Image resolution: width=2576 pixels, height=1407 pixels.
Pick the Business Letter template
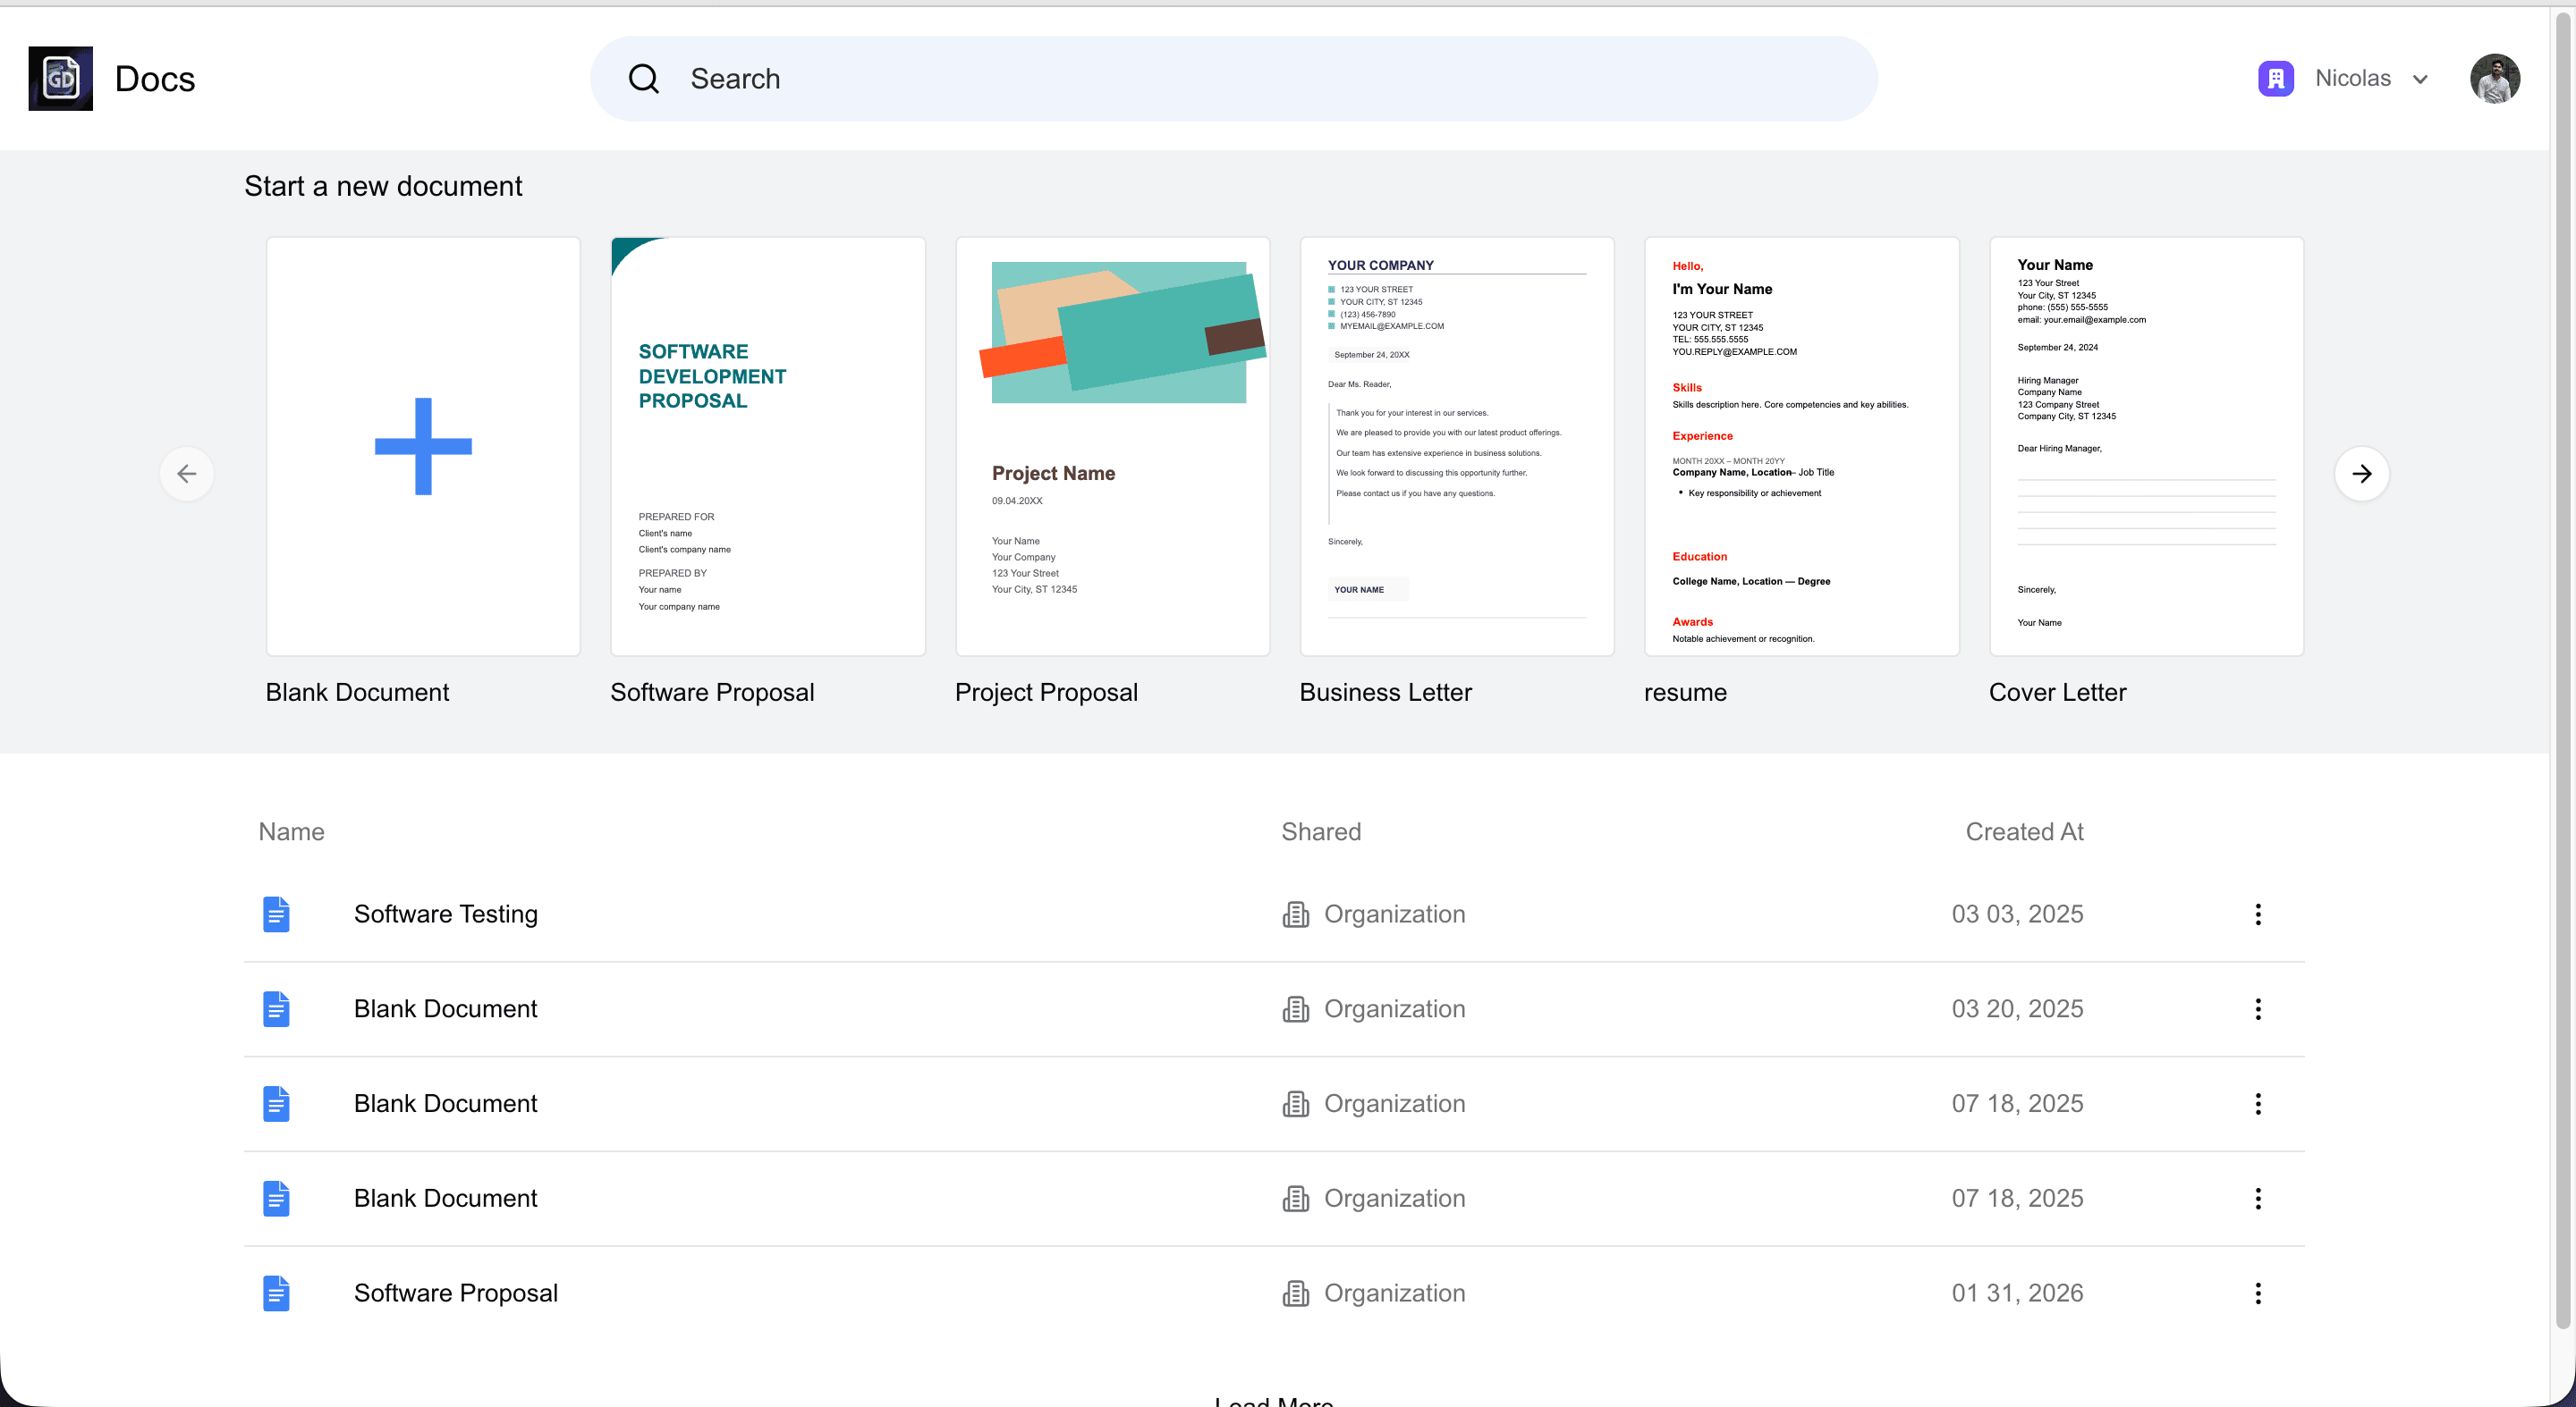point(1457,447)
